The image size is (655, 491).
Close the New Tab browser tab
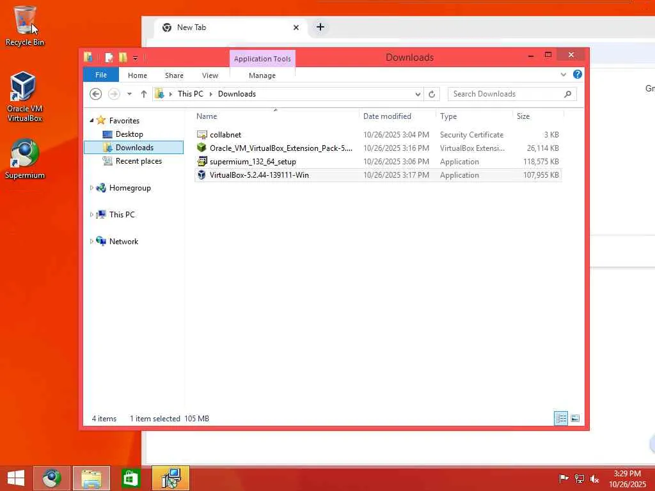point(296,27)
